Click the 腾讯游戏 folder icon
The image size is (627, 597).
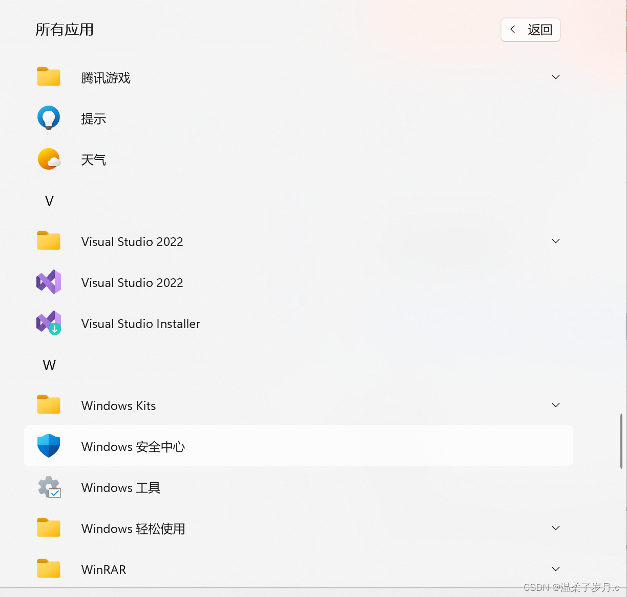coord(49,77)
